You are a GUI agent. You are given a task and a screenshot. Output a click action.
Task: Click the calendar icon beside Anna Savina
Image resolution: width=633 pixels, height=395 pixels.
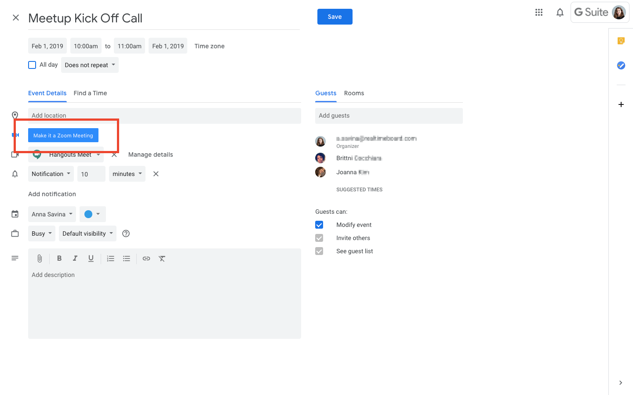[x=15, y=214]
